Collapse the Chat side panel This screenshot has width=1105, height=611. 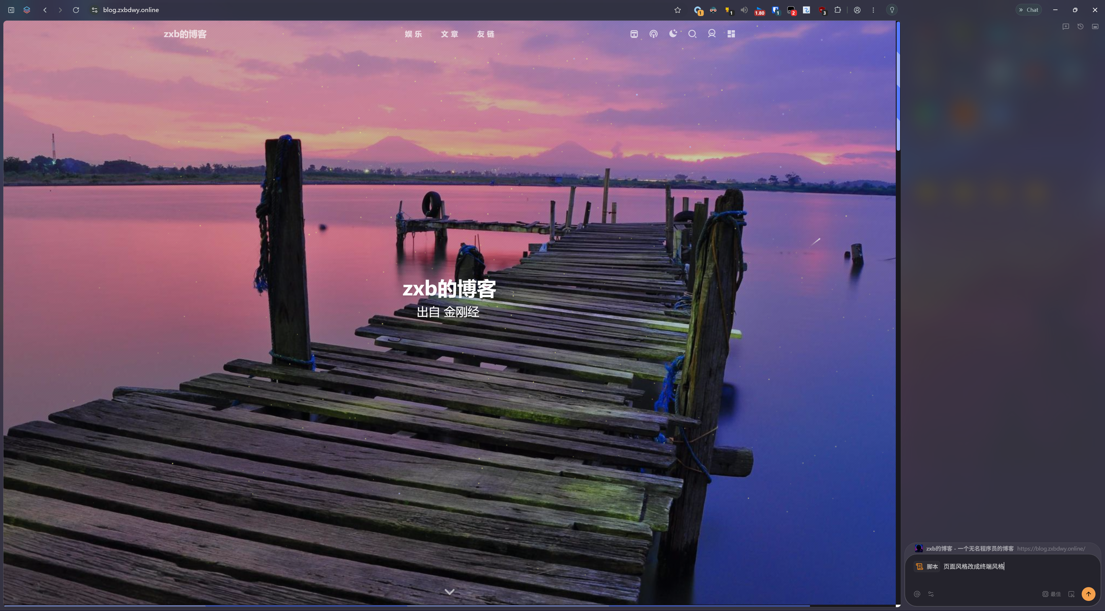1029,9
